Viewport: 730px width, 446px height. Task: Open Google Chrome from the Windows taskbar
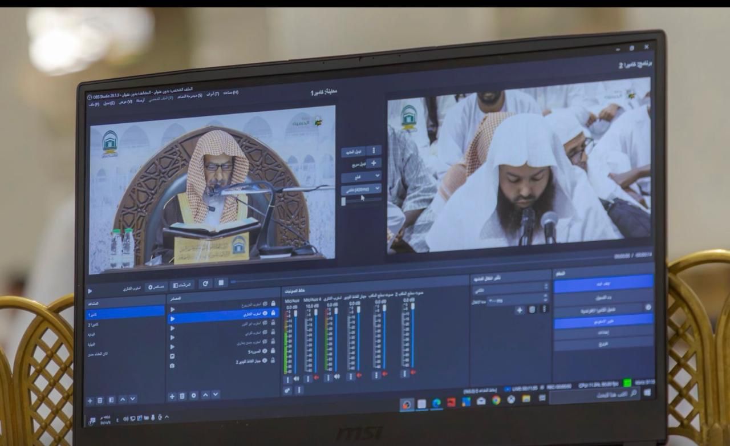pos(496,400)
